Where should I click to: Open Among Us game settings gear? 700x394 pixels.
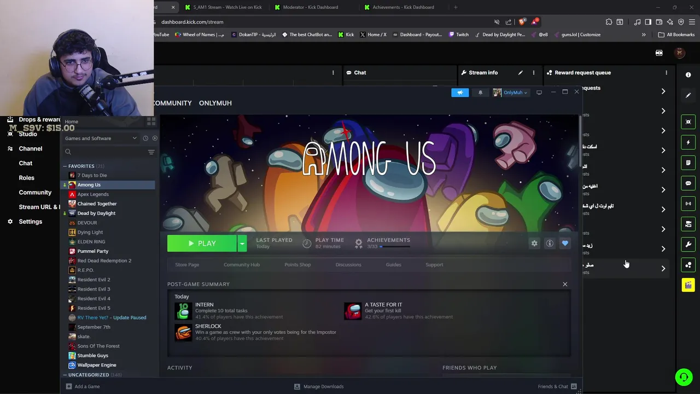pyautogui.click(x=534, y=244)
